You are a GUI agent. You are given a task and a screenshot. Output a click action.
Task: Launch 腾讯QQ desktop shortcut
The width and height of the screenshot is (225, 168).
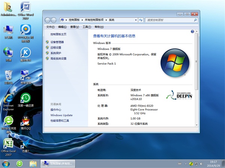tap(25, 123)
